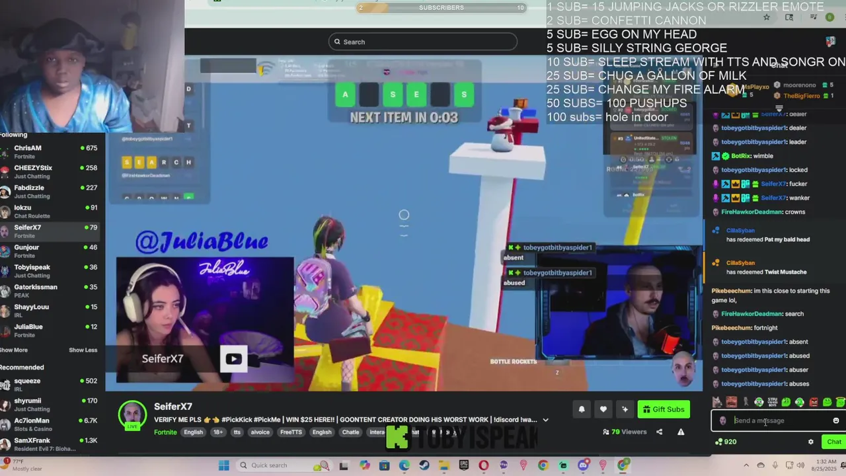Click Show Less in the Following list
Viewport: 846px width, 476px height.
click(83, 350)
